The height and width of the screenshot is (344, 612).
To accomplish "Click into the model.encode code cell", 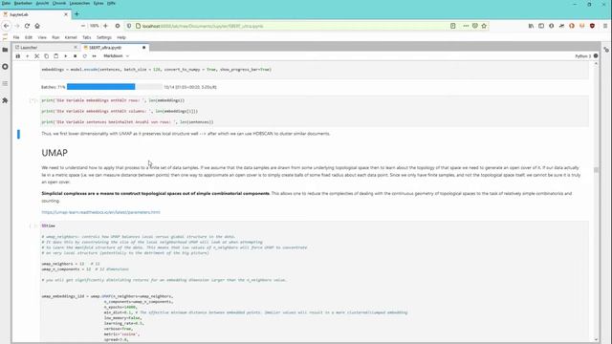I will click(315, 70).
